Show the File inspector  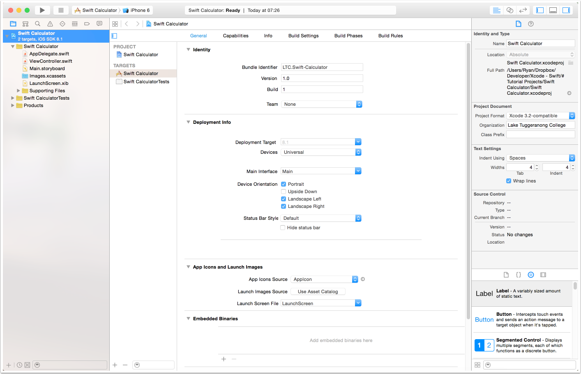point(519,24)
